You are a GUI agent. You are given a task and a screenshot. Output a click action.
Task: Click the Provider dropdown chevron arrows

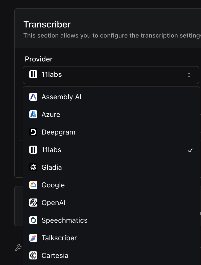coord(189,75)
